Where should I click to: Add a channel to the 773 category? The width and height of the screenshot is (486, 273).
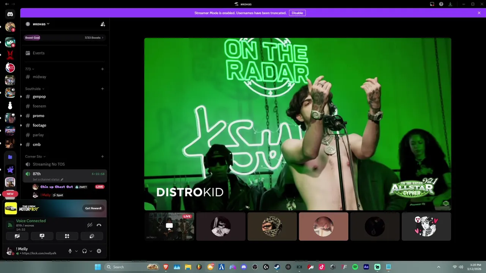coord(103,69)
